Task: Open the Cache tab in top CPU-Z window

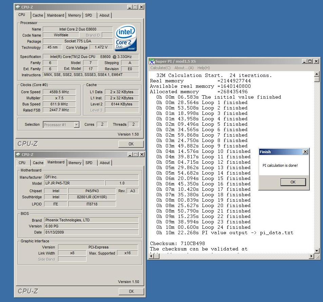Action: coord(38,15)
